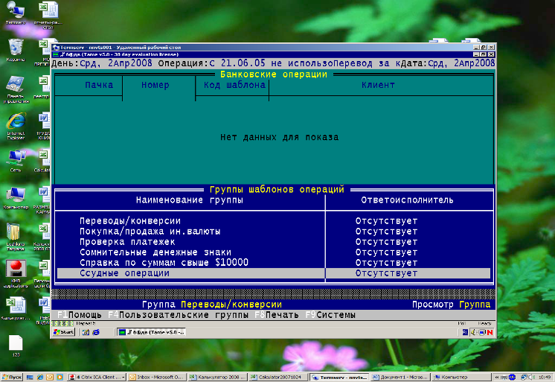Click F9 Системы function key
Viewport: 555px width, 382px height.
click(x=330, y=315)
